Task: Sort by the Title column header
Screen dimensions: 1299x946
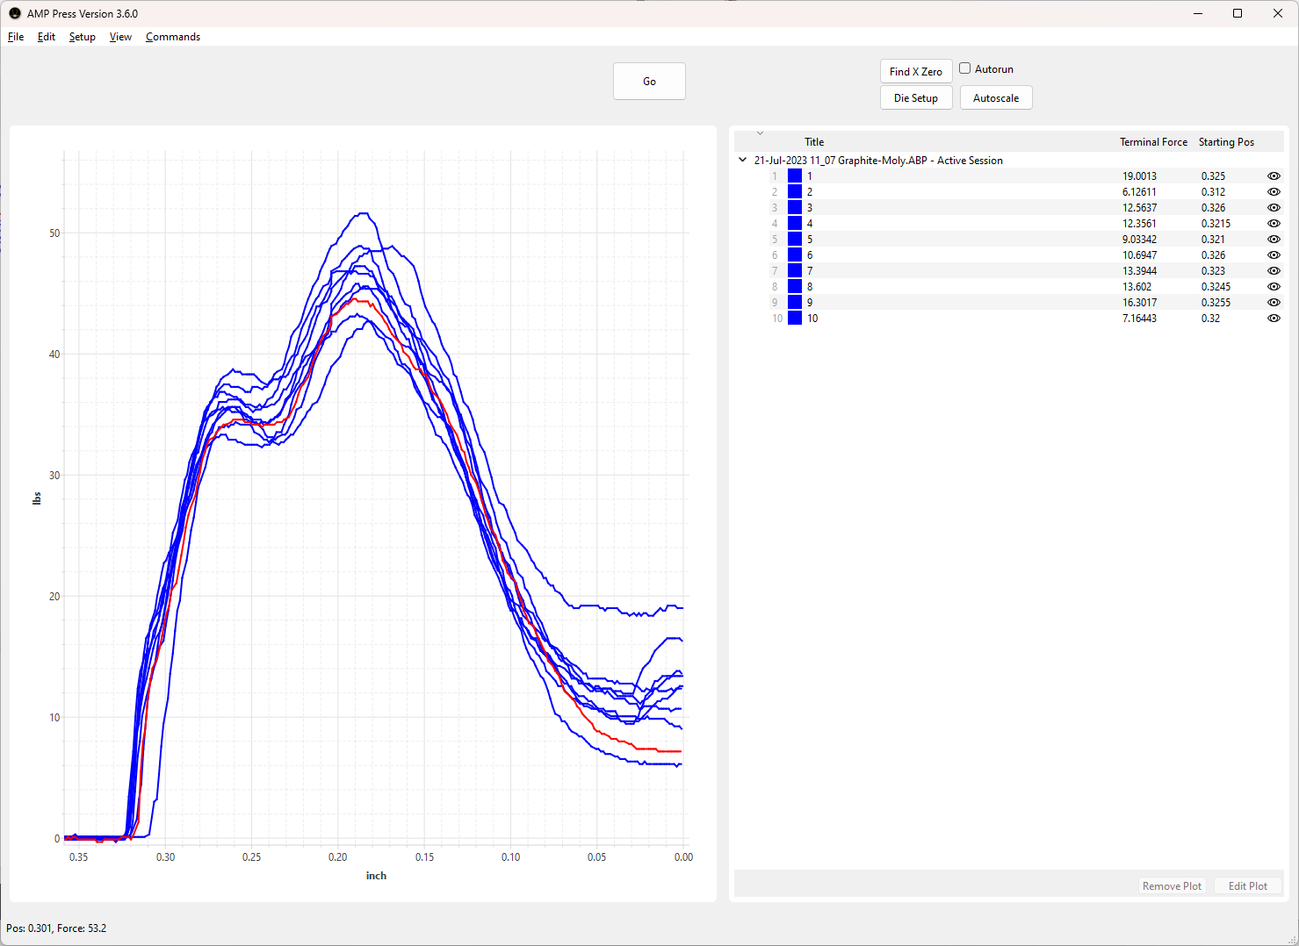Action: pyautogui.click(x=814, y=142)
